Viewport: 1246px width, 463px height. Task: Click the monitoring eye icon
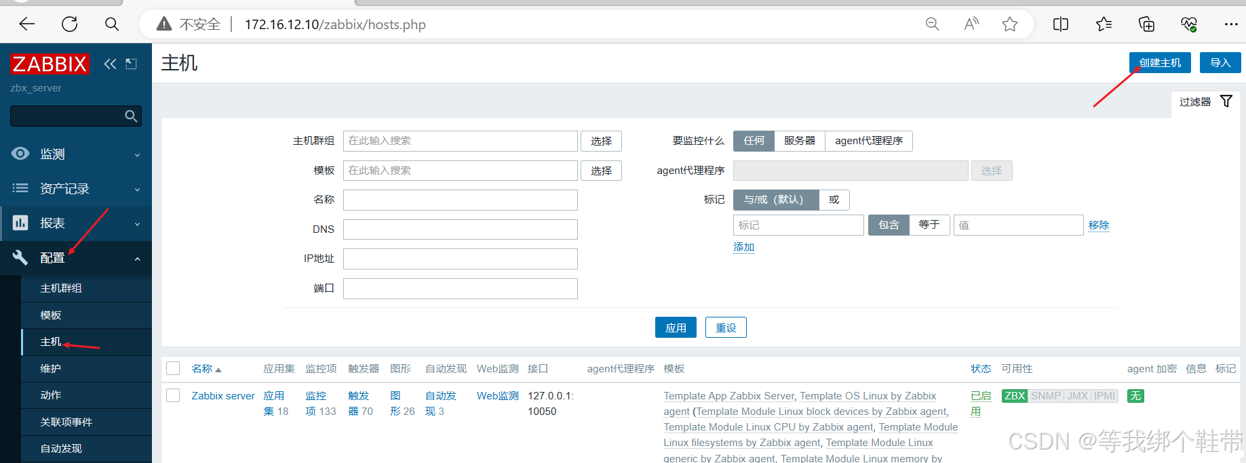(x=20, y=154)
